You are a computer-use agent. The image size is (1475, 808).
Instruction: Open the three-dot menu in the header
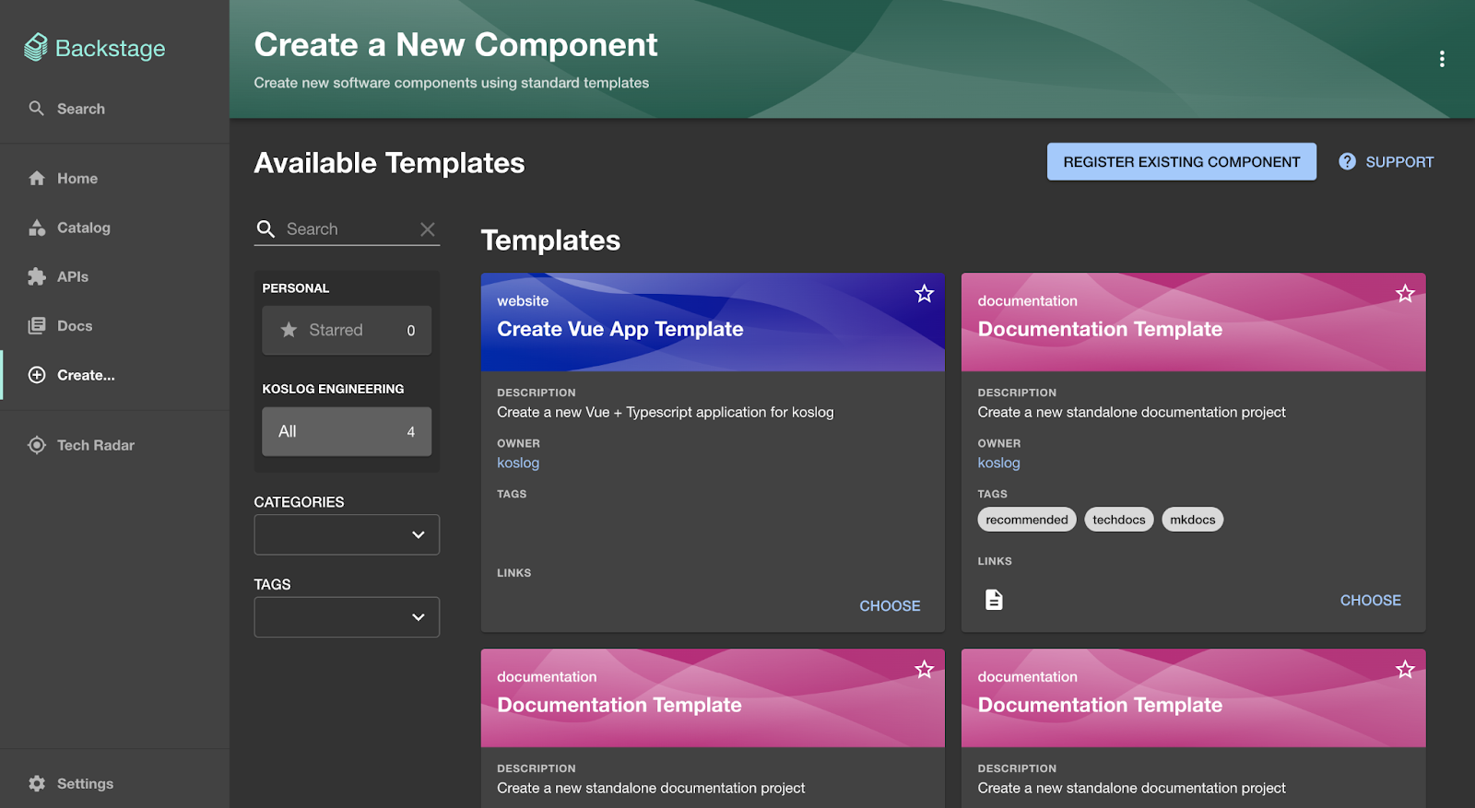point(1442,59)
